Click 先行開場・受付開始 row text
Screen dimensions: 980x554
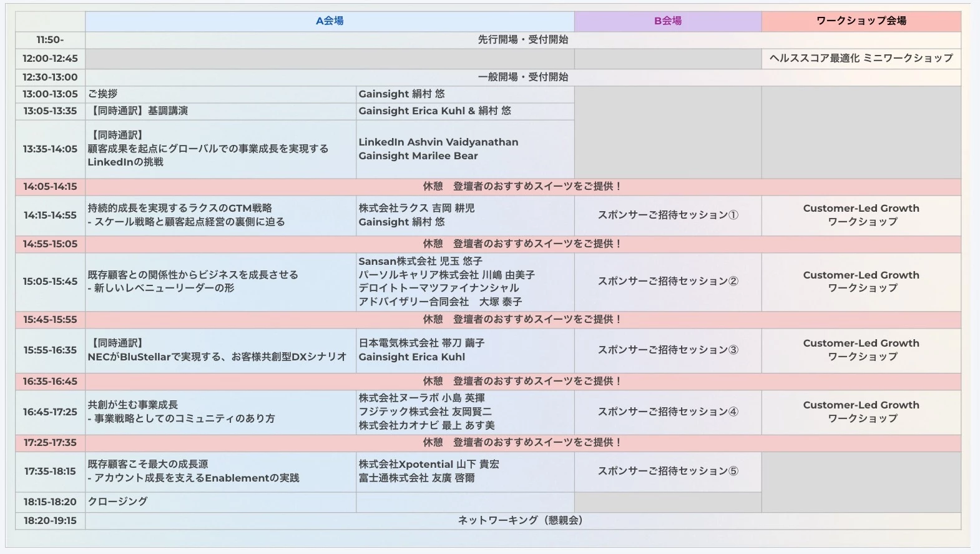(x=523, y=40)
